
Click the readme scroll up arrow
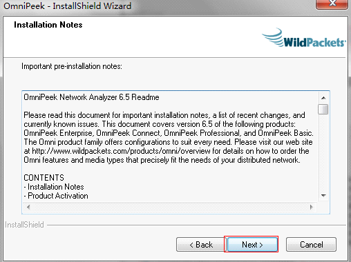(323, 98)
